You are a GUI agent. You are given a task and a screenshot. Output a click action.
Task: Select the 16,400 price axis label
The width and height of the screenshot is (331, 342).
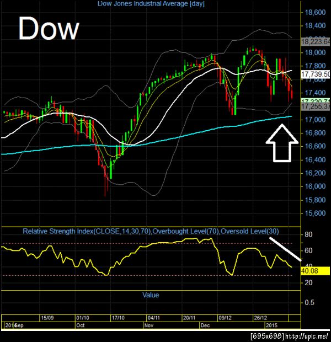(315, 159)
